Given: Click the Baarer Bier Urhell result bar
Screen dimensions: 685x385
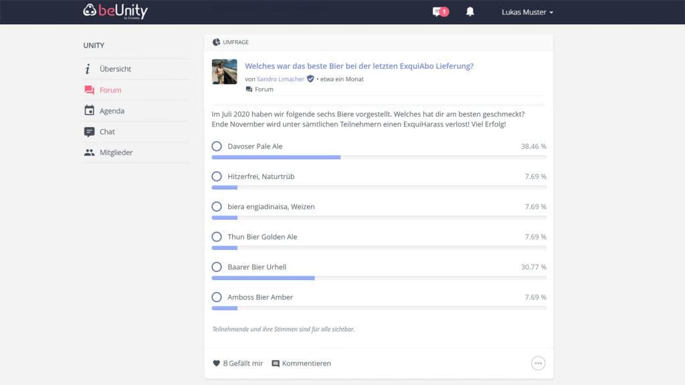Looking at the screenshot, I should 379,278.
